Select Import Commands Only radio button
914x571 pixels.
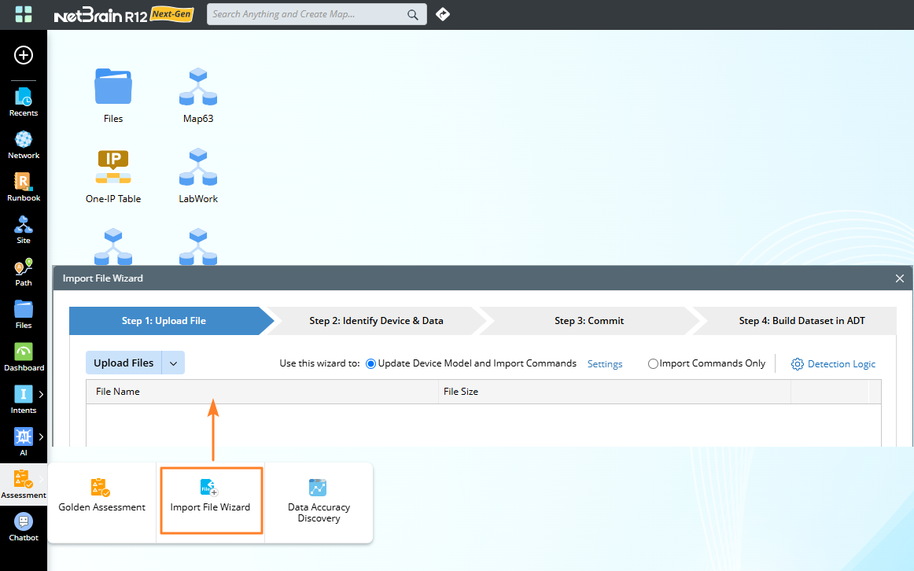click(x=653, y=364)
